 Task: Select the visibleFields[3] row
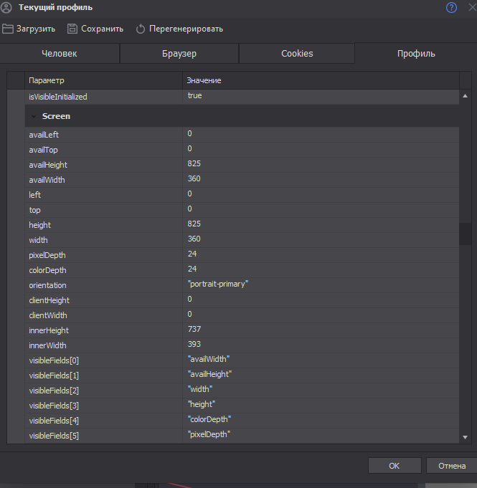click(x=242, y=406)
